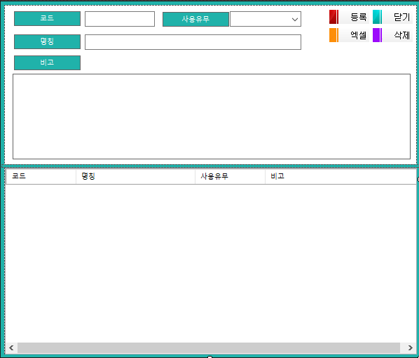Export with the 엑셀 button
This screenshot has height=358, width=419.
click(x=349, y=35)
